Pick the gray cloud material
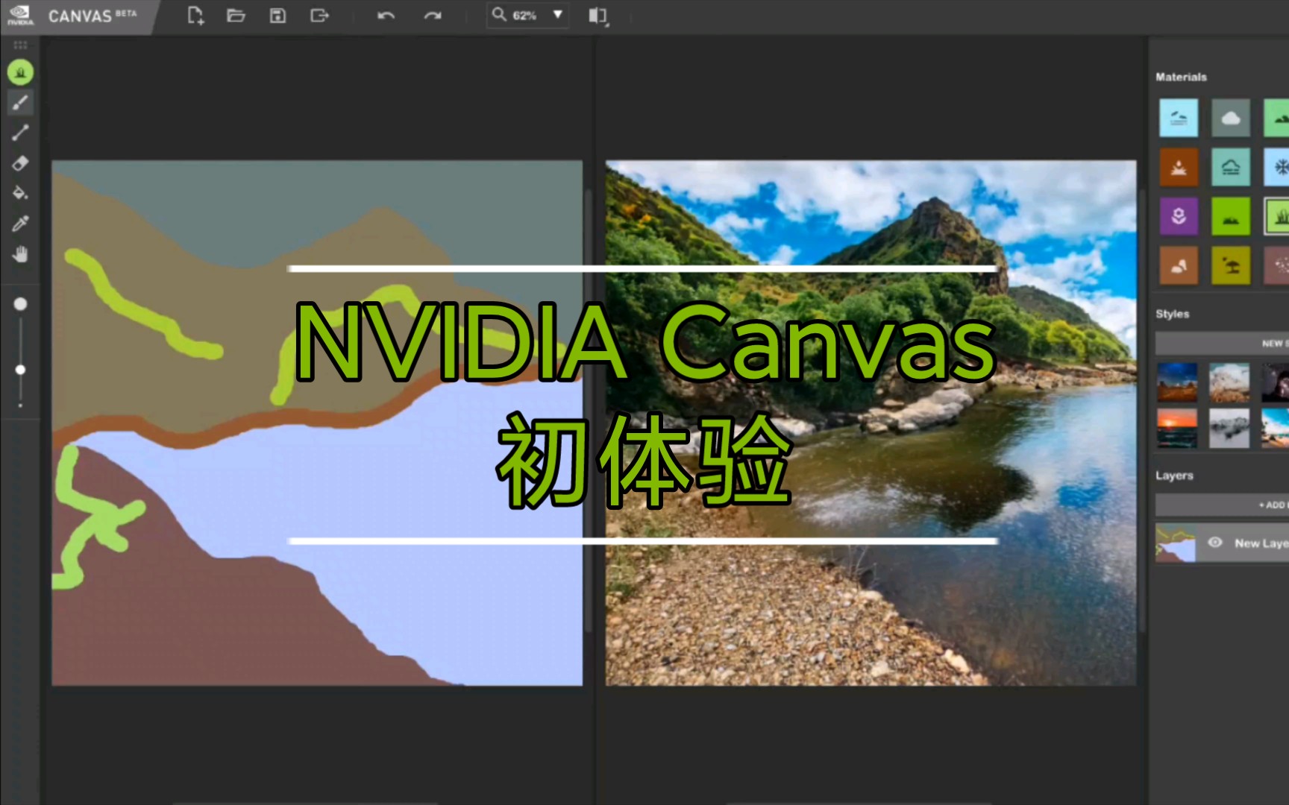Screen dimensions: 1289x805 pyautogui.click(x=1231, y=118)
